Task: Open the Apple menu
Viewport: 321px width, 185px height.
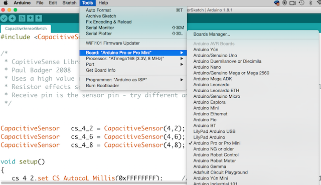Action: click(6, 3)
